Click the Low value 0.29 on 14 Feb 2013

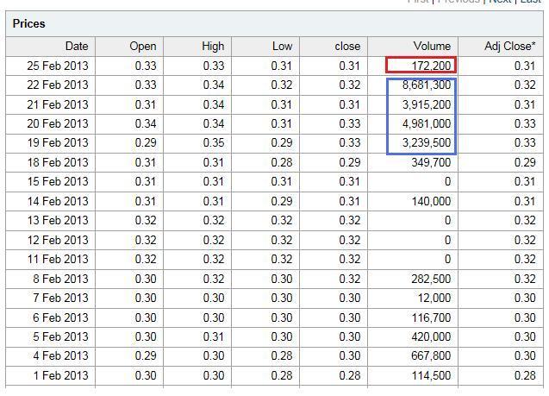point(282,202)
